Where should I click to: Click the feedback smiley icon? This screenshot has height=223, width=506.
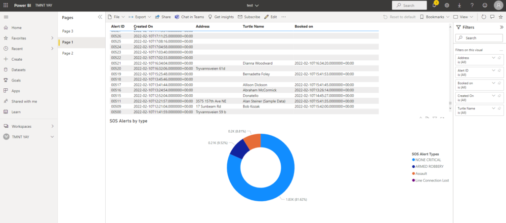tap(485, 5)
